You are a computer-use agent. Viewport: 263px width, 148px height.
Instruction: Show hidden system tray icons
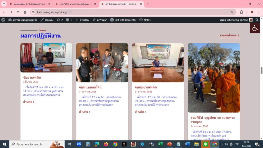(x=222, y=144)
